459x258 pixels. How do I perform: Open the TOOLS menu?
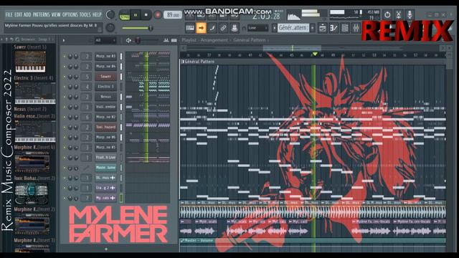85,14
